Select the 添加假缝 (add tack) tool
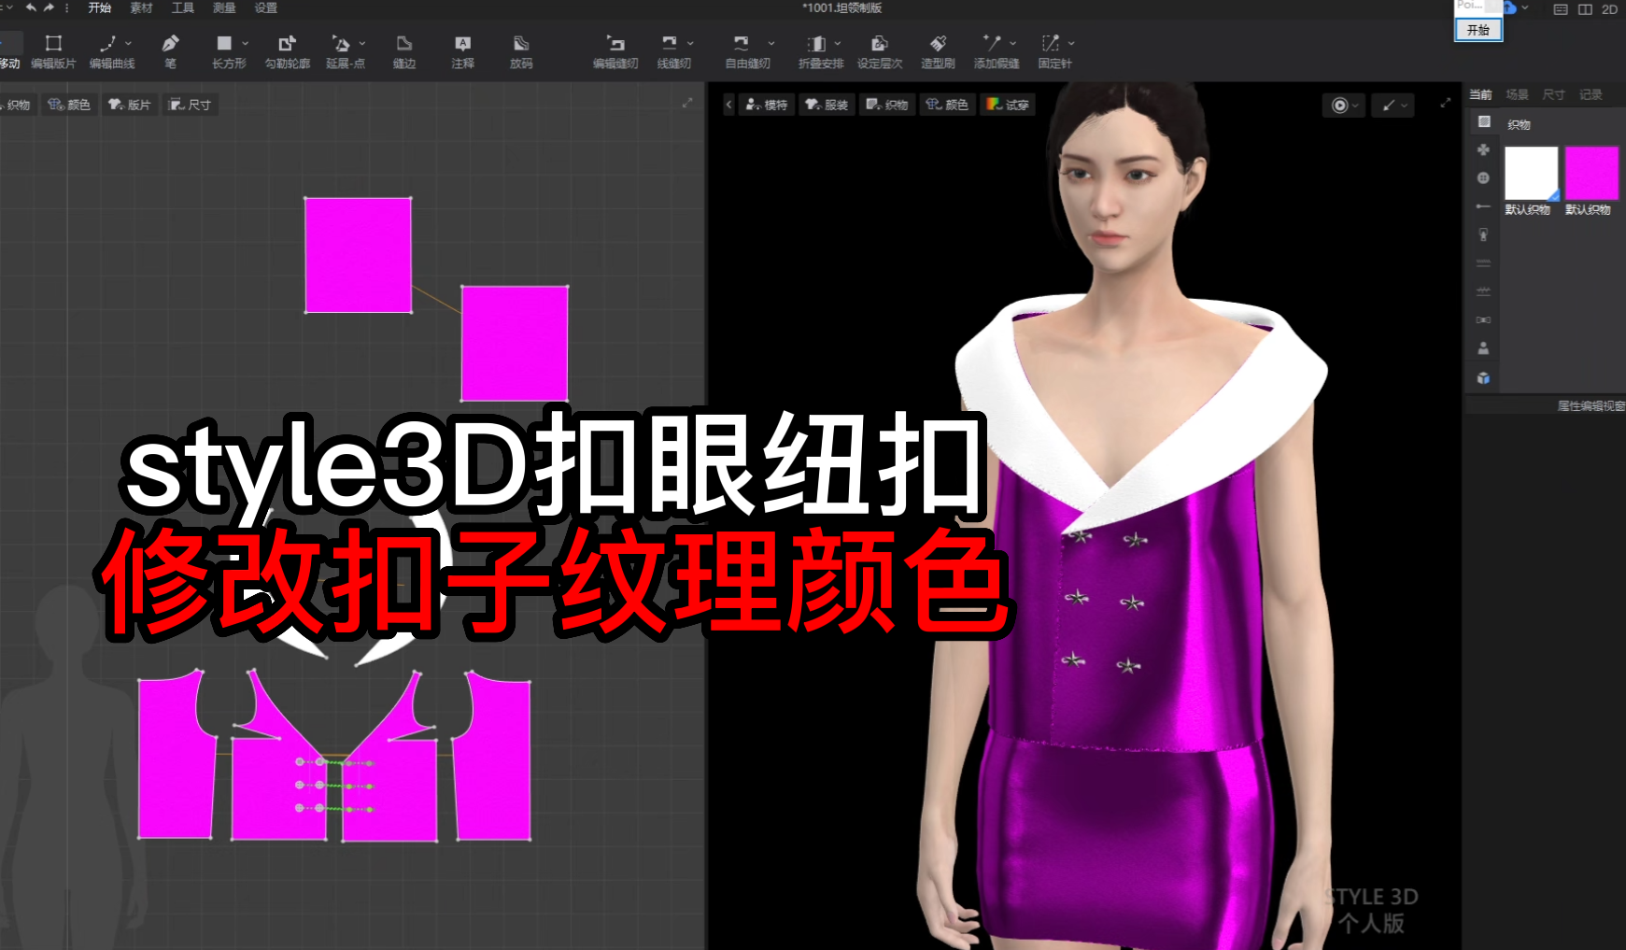 click(x=996, y=51)
